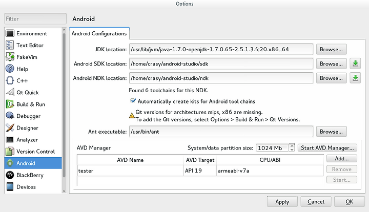Increase partition size with spinner up arrow

point(292,146)
